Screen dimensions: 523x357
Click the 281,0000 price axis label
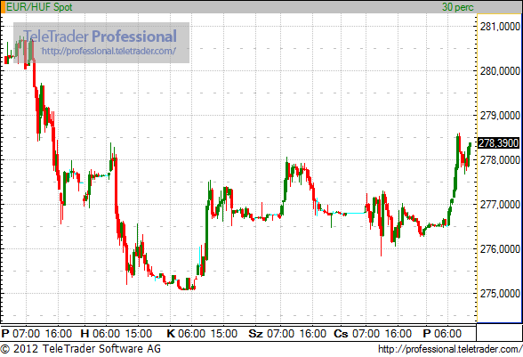coord(500,27)
